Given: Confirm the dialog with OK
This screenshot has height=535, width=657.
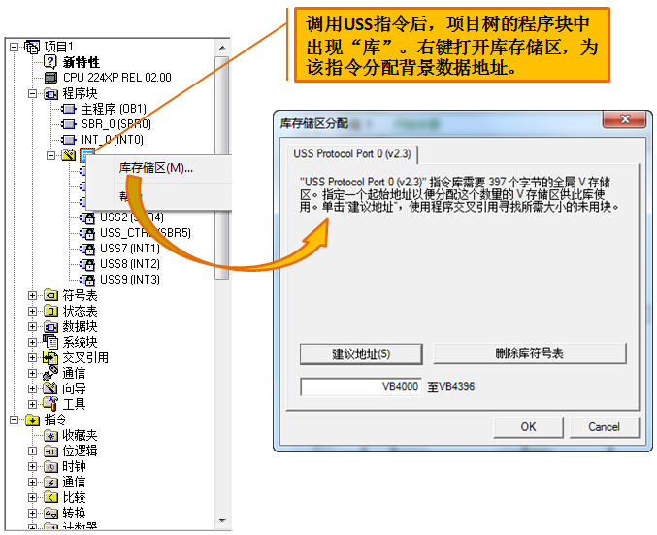Looking at the screenshot, I should pos(528,427).
